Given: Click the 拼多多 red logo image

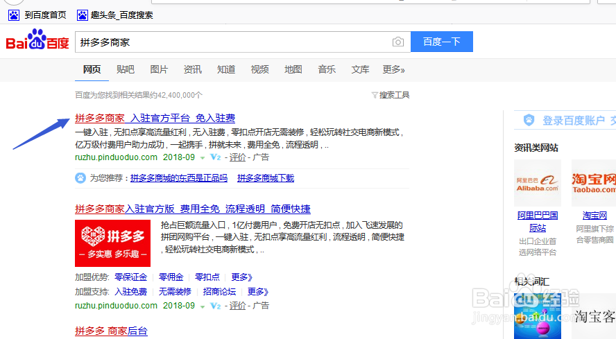Looking at the screenshot, I should click(x=113, y=243).
